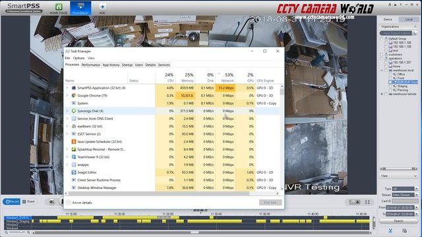This screenshot has height=237, width=422.
Task: Sort processes by Network column
Action: tap(226, 78)
